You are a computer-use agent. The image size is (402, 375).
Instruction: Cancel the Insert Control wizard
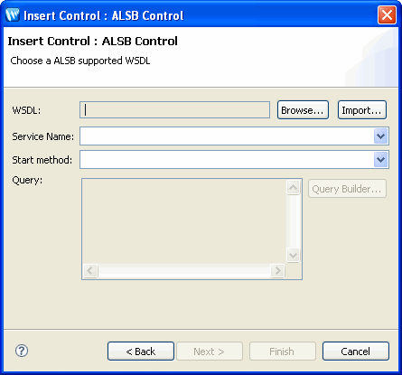click(356, 352)
